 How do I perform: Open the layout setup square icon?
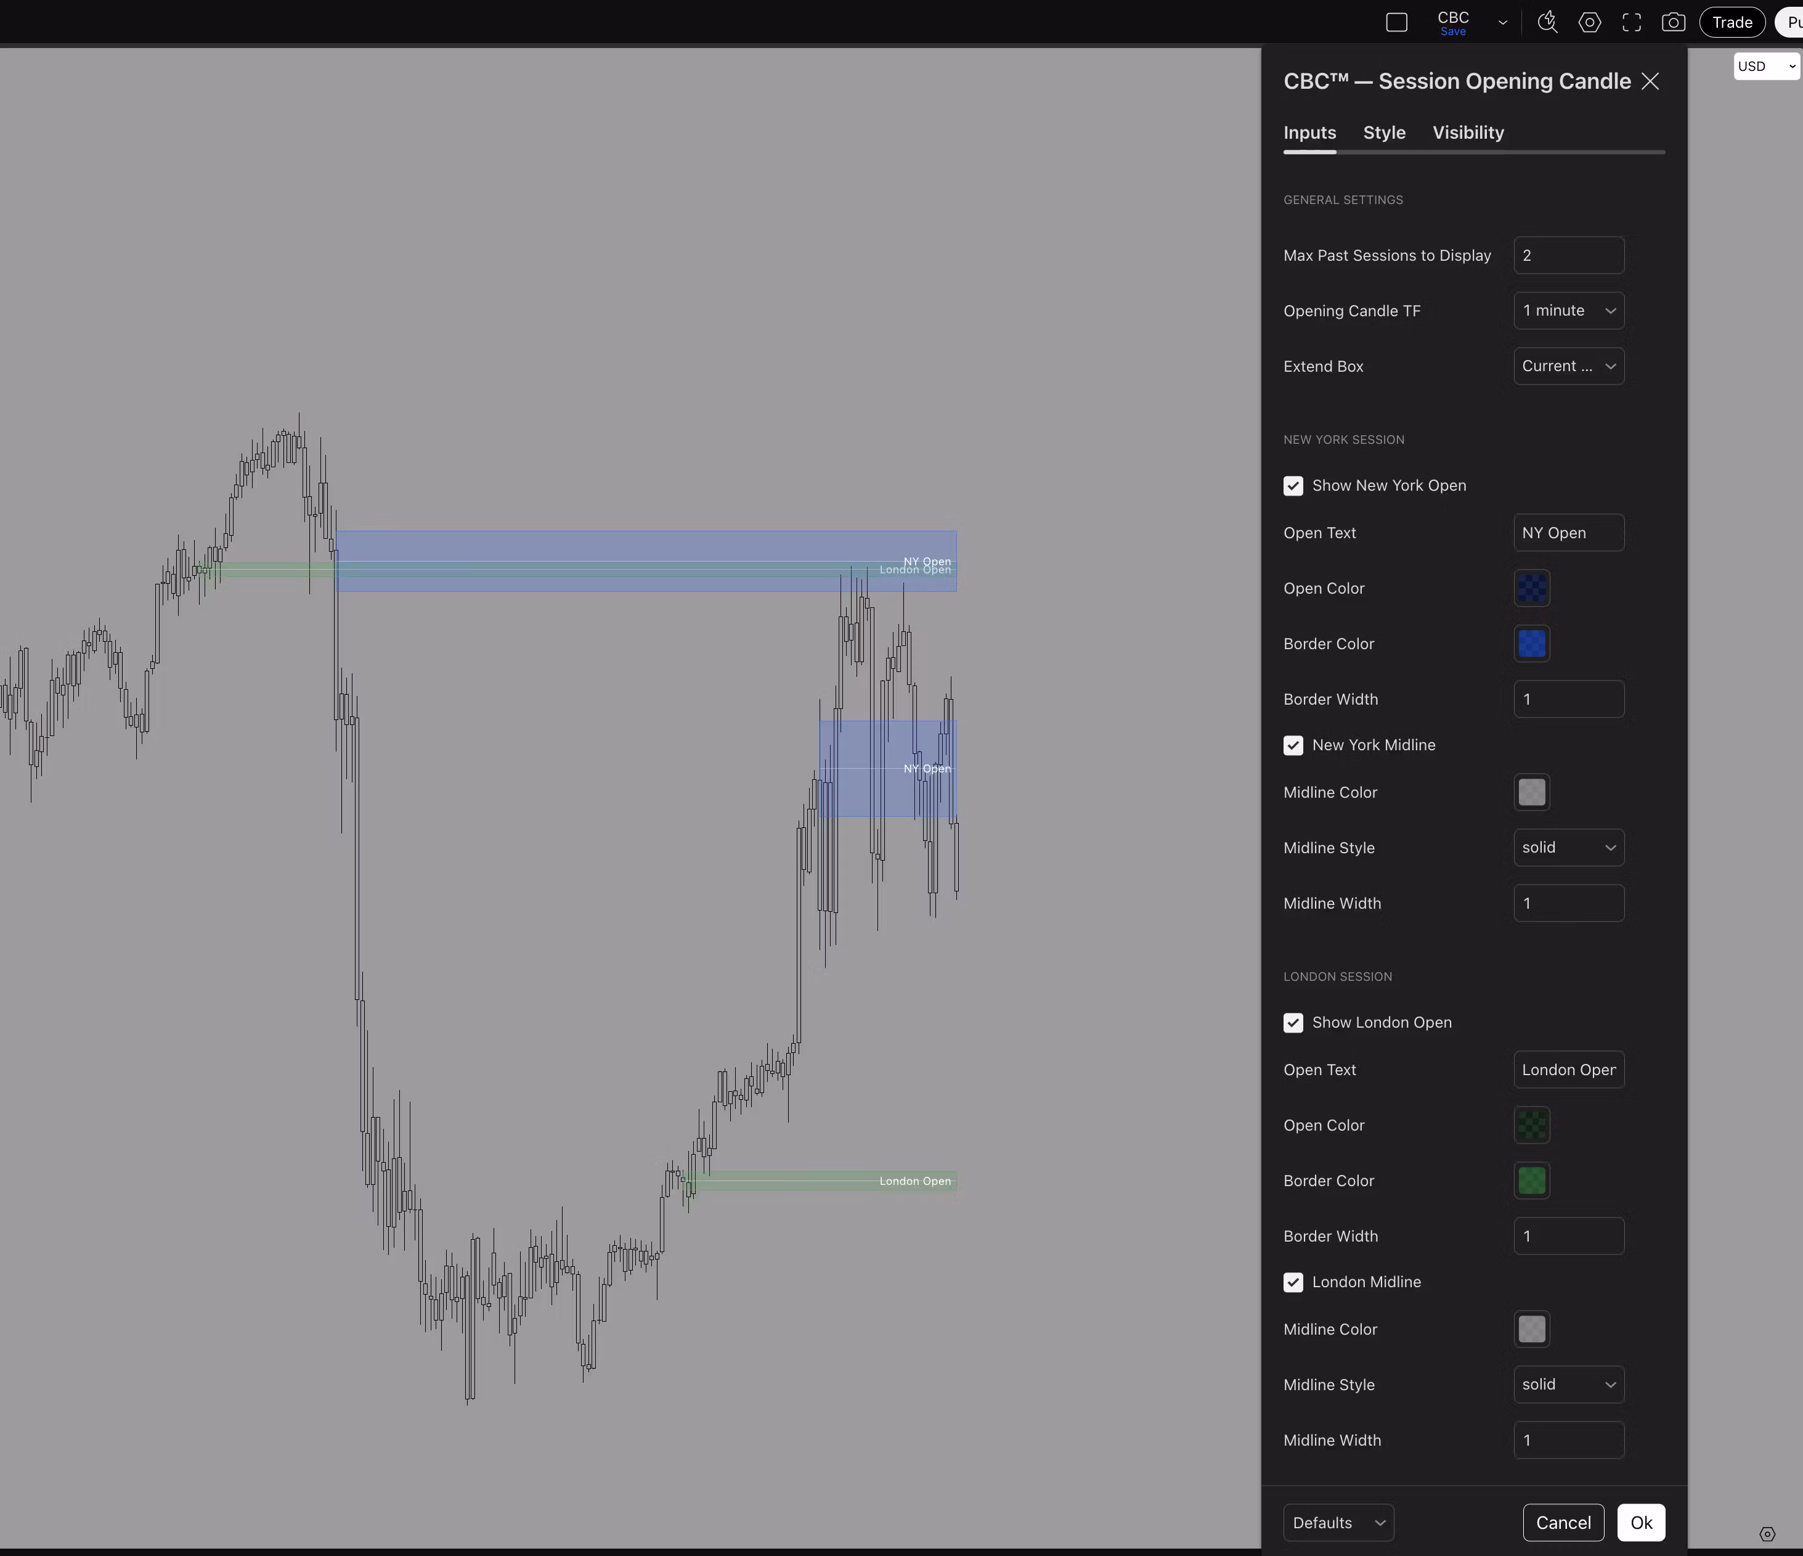coord(1396,23)
